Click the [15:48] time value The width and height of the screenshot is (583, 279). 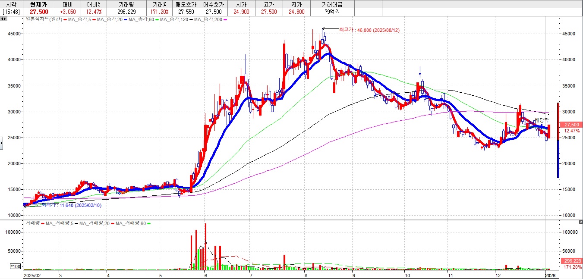11,12
